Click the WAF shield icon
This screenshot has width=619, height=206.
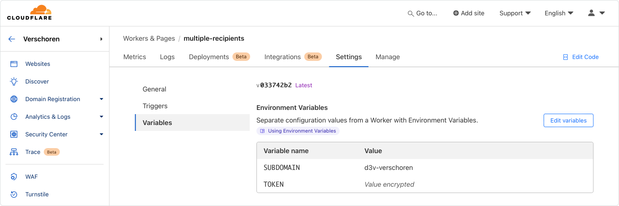[14, 177]
